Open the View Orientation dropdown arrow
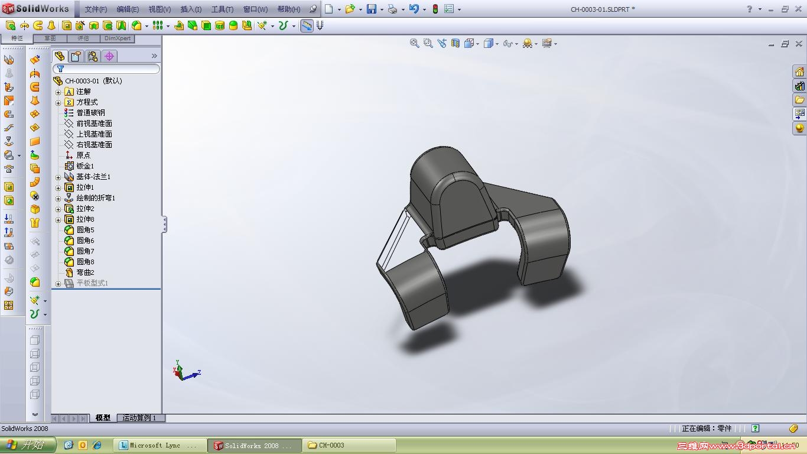The image size is (807, 454). (x=477, y=44)
